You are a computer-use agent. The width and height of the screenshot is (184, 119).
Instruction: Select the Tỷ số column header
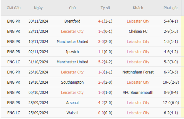tap(105, 8)
